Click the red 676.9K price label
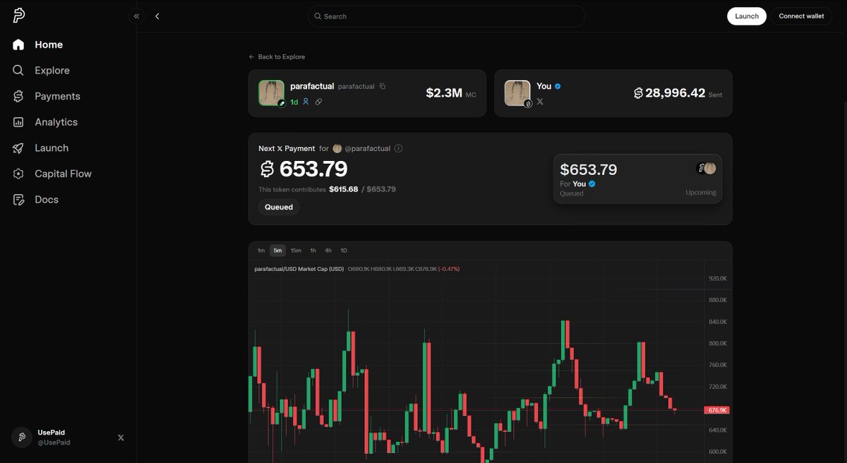 [716, 410]
